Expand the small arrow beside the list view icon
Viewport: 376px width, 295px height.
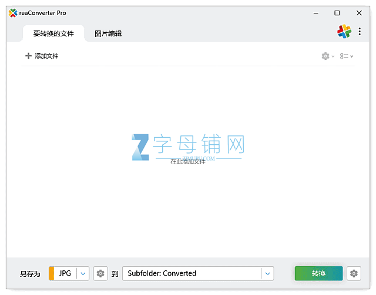tap(352, 56)
